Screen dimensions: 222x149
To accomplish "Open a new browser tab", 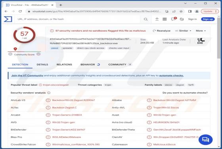I will [x=61, y=5].
